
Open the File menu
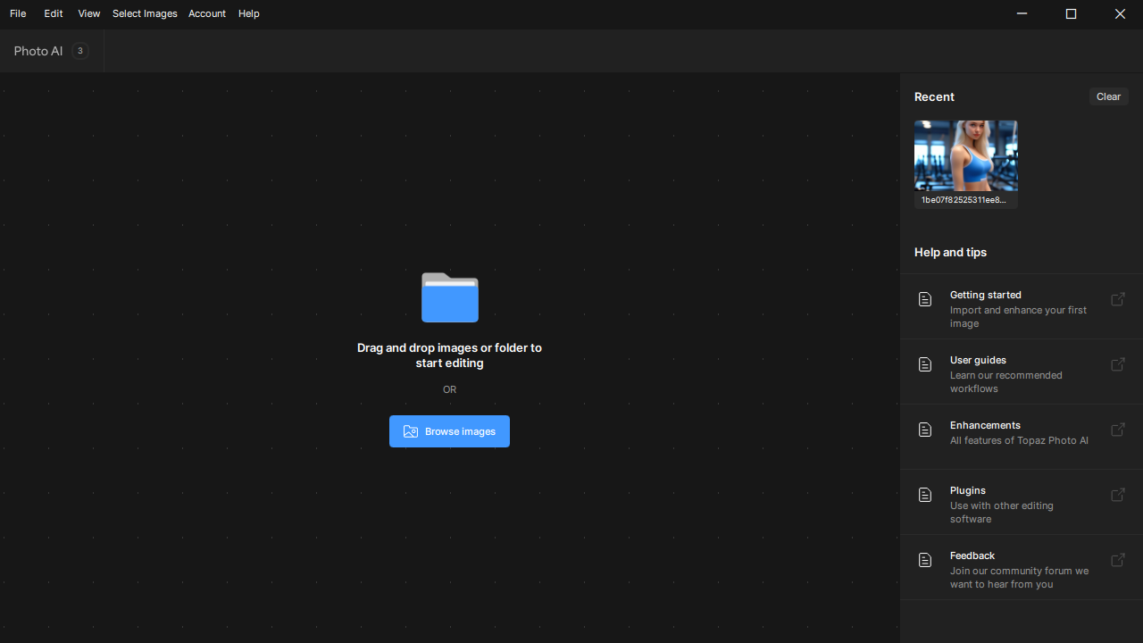tap(18, 13)
